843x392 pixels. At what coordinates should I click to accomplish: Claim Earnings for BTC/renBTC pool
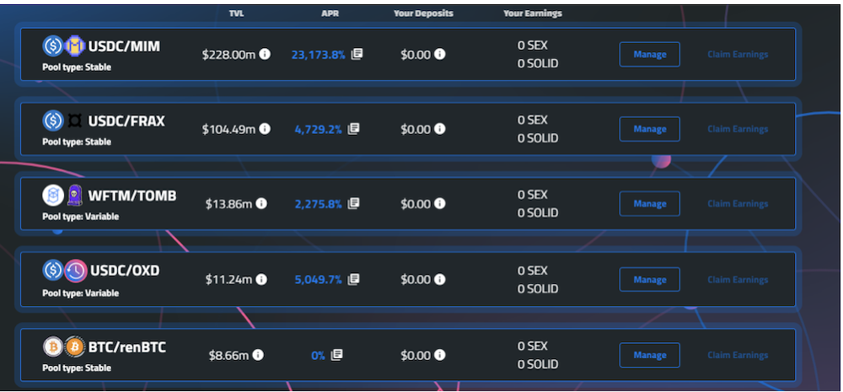pos(738,355)
